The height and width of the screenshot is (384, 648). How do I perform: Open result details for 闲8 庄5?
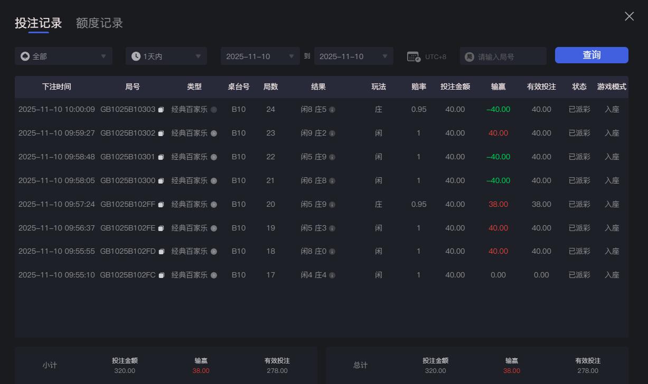tap(332, 110)
